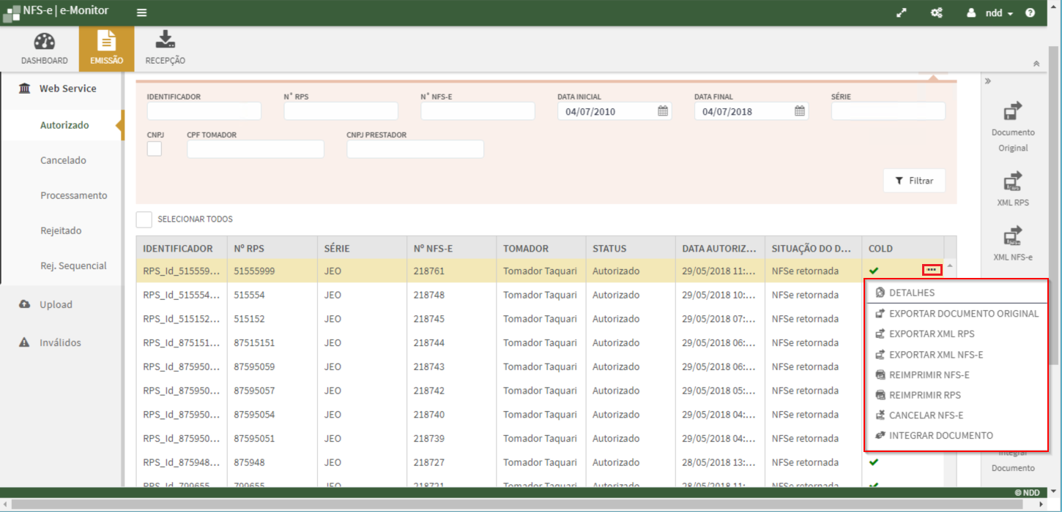This screenshot has width=1062, height=512.
Task: Open the settings gears icon
Action: pos(936,13)
